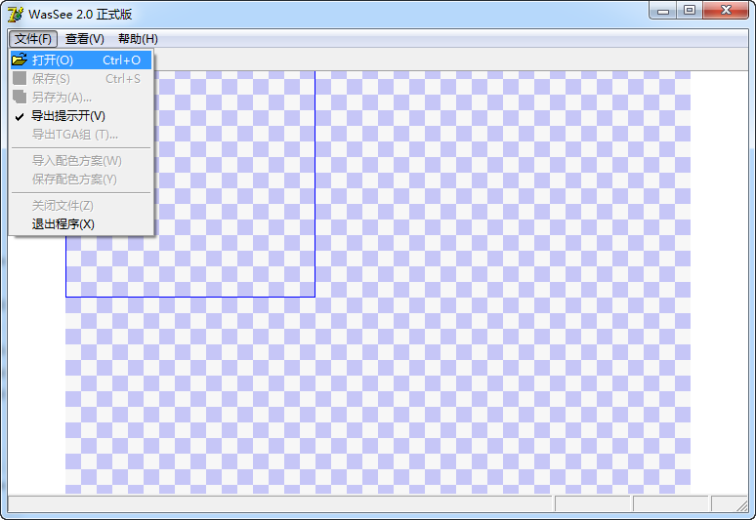756x520 pixels.
Task: Choose 打开(O) from the file menu
Action: tap(81, 60)
